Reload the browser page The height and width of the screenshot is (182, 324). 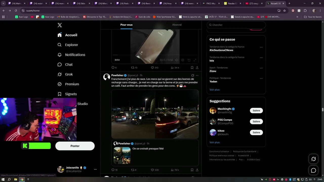pos(16,11)
